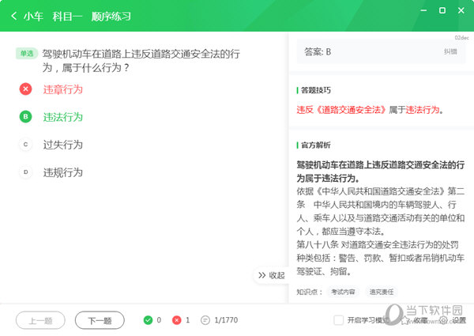The image size is (474, 336).
Task: Click the 科目一 title item
Action: point(65,16)
